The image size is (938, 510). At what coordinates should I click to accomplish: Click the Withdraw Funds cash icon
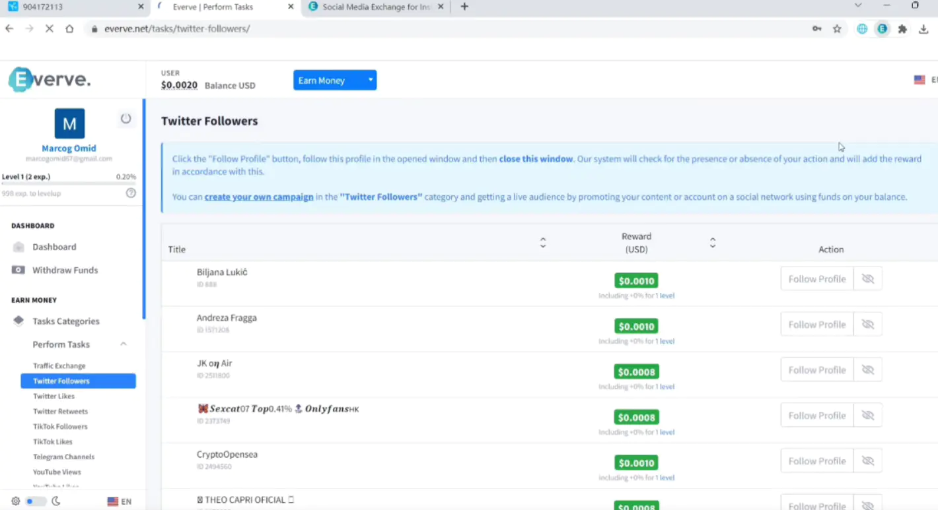18,270
